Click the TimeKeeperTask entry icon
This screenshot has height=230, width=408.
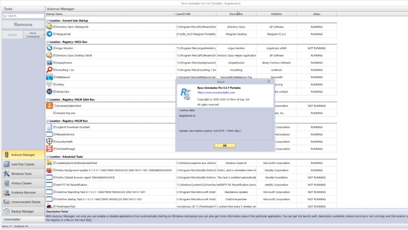pos(49,206)
